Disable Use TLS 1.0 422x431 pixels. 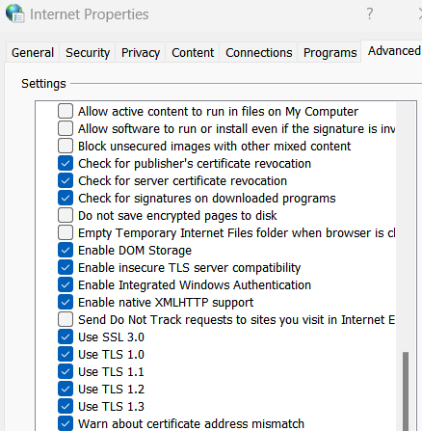66,354
